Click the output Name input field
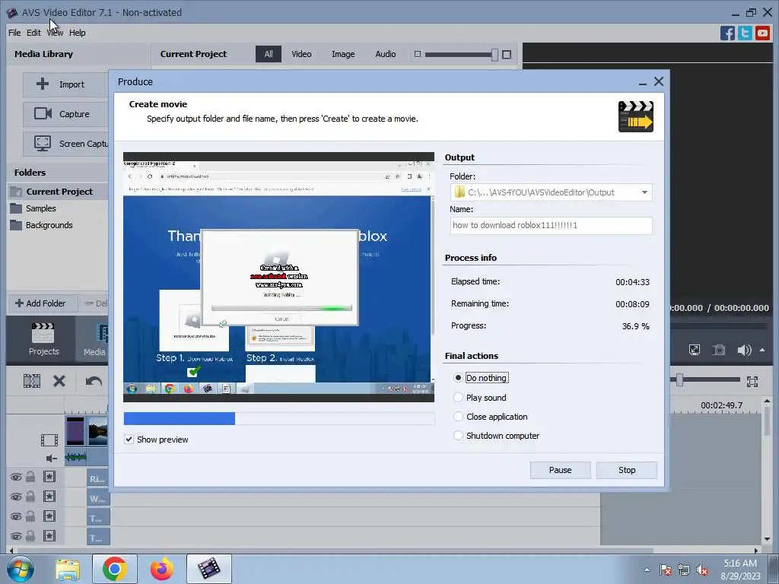 click(551, 225)
